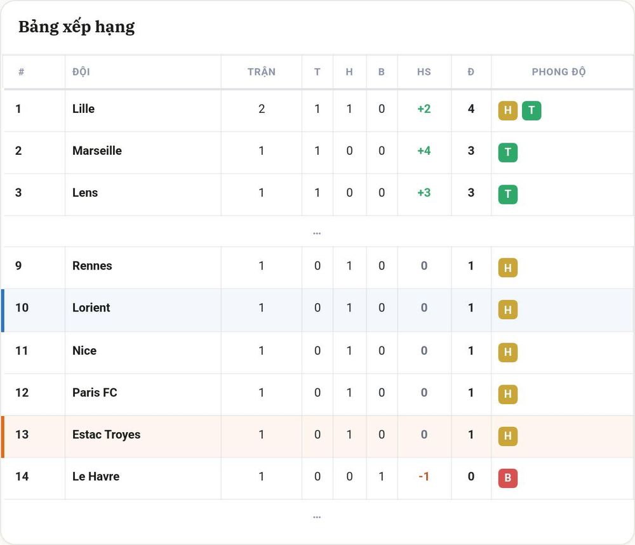Screen dimensions: 635x545
Task: Open the Marseille team link
Action: click(x=97, y=150)
